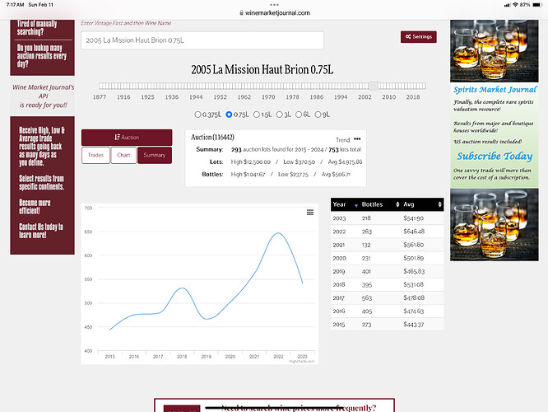Click the Bottles Avg $506.71 value
This screenshot has height=412, width=548.
336,175
